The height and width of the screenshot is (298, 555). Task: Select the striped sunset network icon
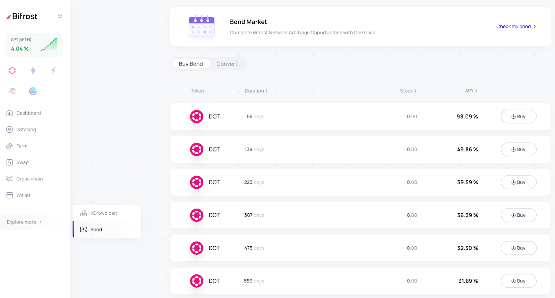pyautogui.click(x=12, y=91)
